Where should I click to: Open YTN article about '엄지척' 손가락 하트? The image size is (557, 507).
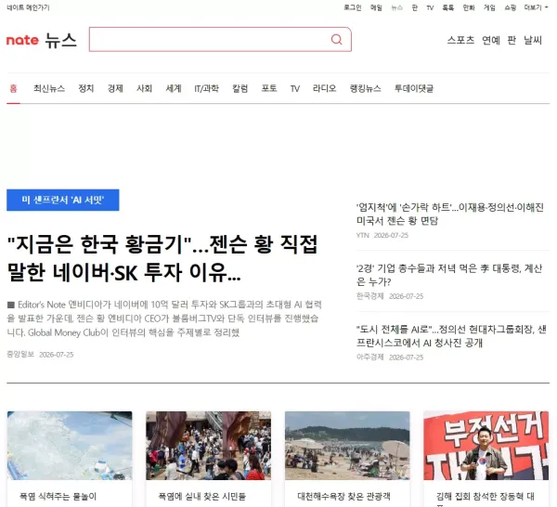[x=449, y=214]
